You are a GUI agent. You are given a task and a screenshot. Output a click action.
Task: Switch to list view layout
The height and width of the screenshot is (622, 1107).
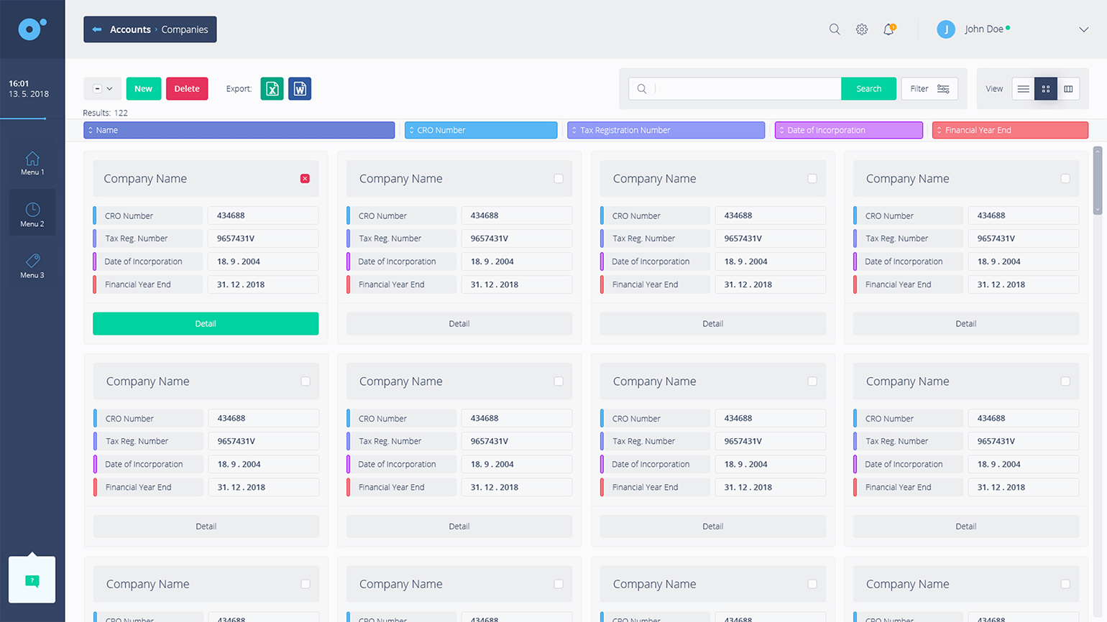pyautogui.click(x=1023, y=89)
